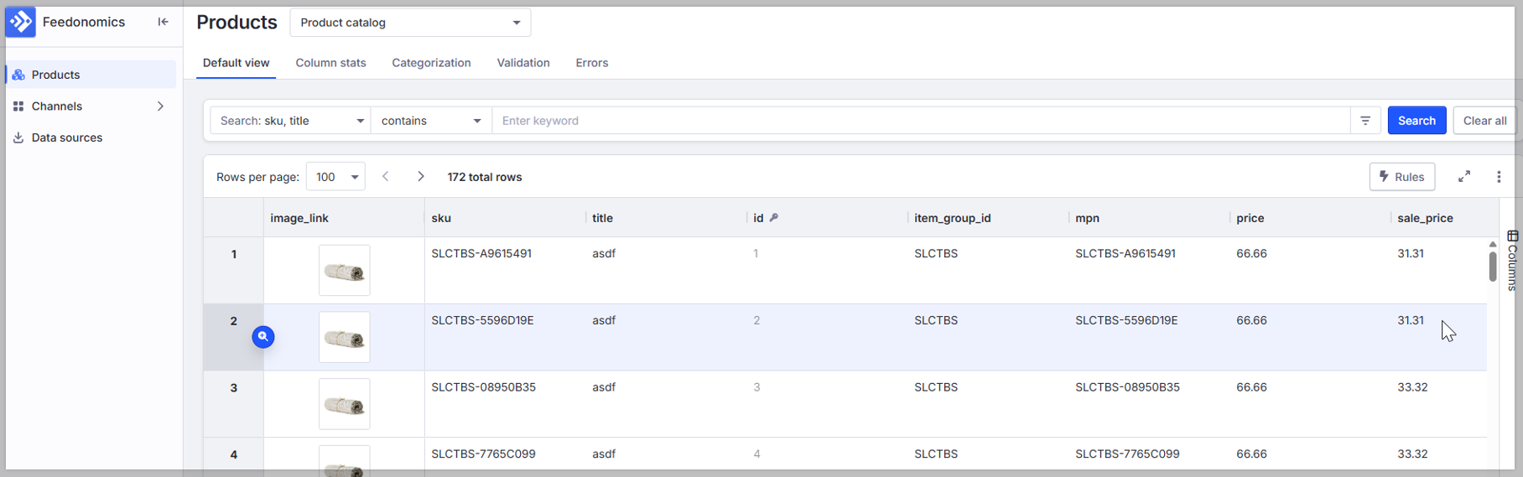Click item_group_id SLCTBS in row 4
This screenshot has height=477, width=1523.
[936, 454]
